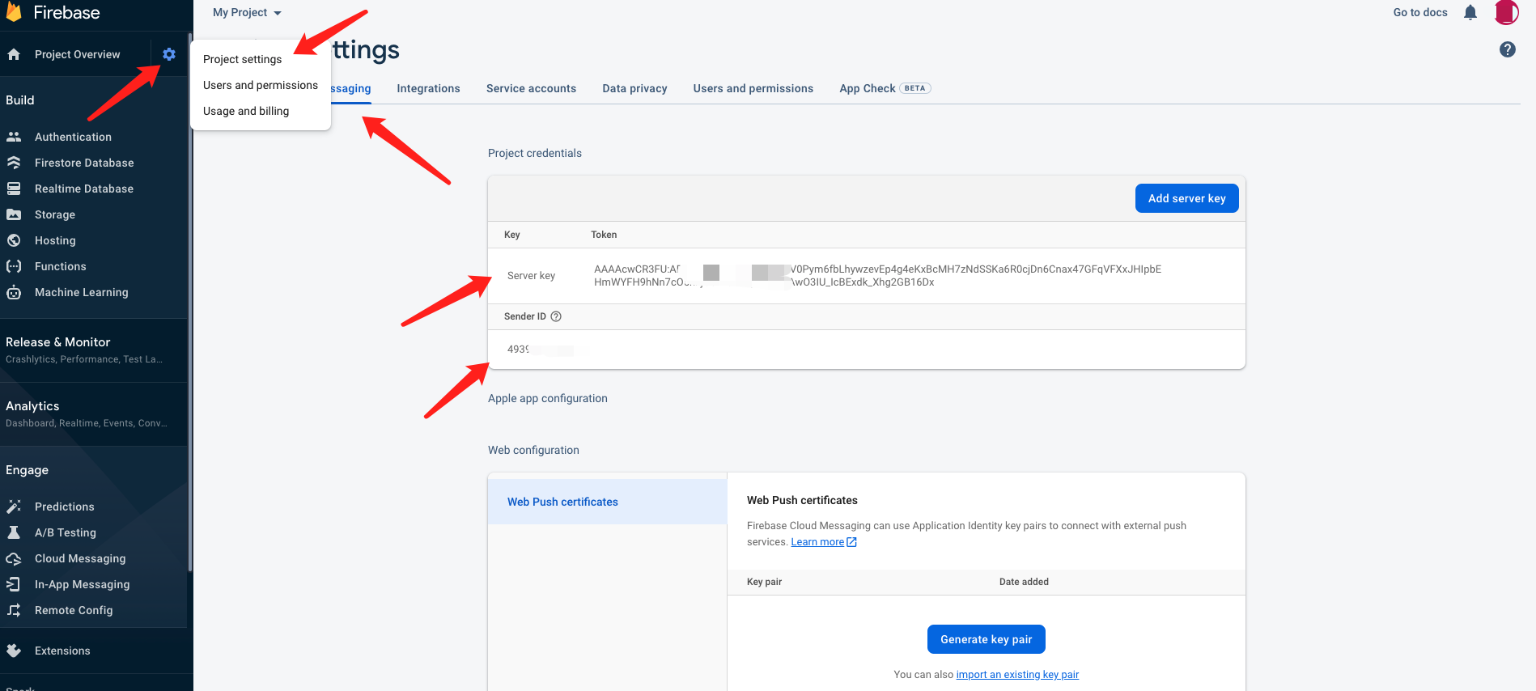The height and width of the screenshot is (691, 1536).
Task: Click the Extensions puzzle icon
Action: (x=14, y=651)
